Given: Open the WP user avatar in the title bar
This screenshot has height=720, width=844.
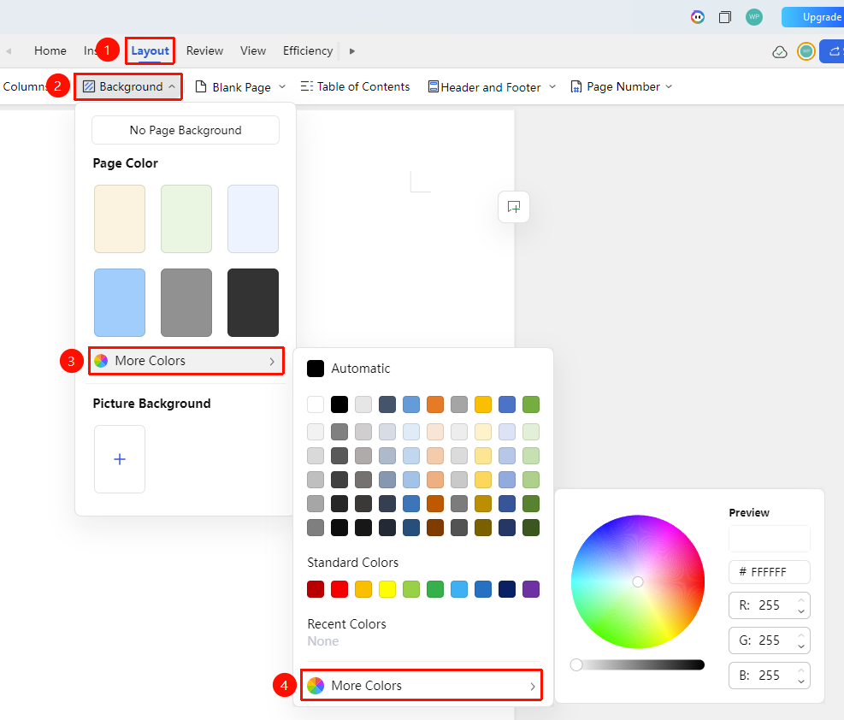Looking at the screenshot, I should pos(754,17).
